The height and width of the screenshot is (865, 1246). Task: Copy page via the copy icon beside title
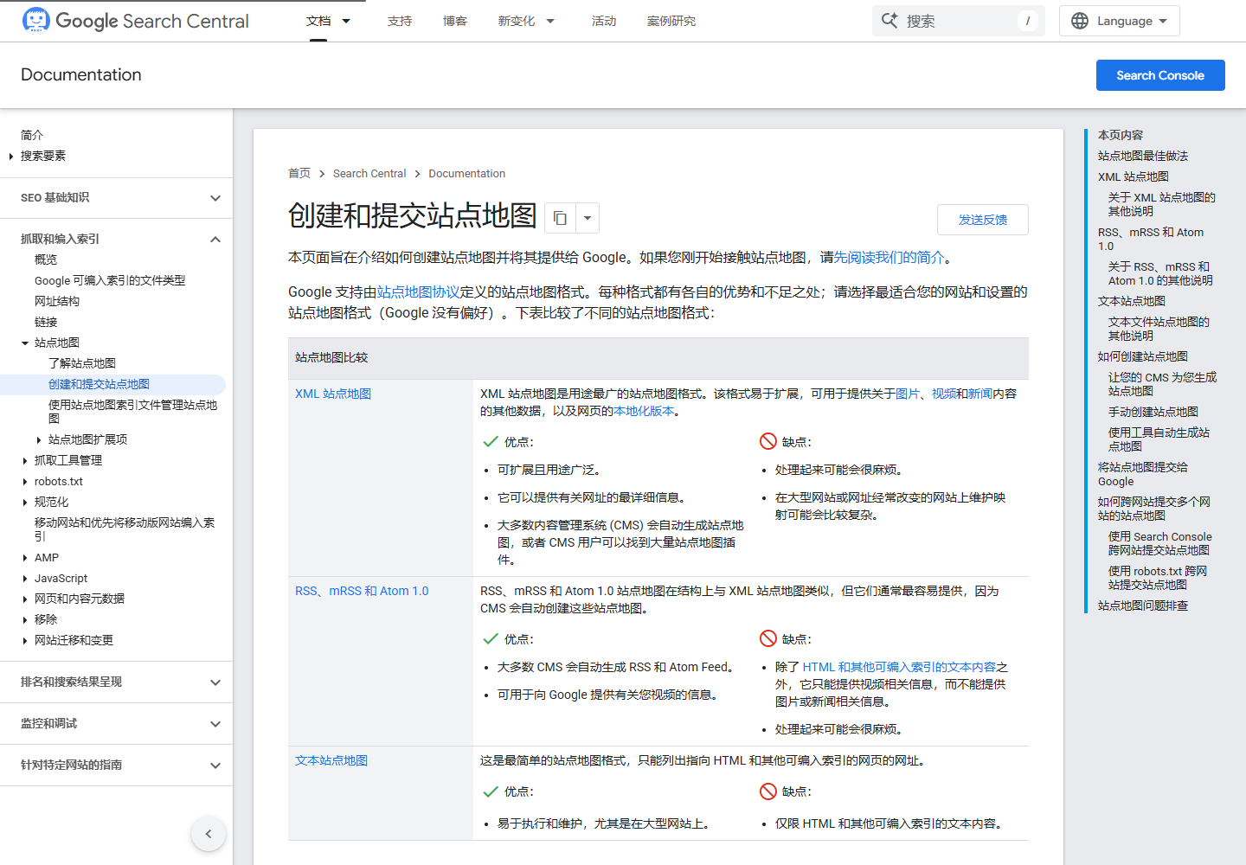pyautogui.click(x=560, y=218)
